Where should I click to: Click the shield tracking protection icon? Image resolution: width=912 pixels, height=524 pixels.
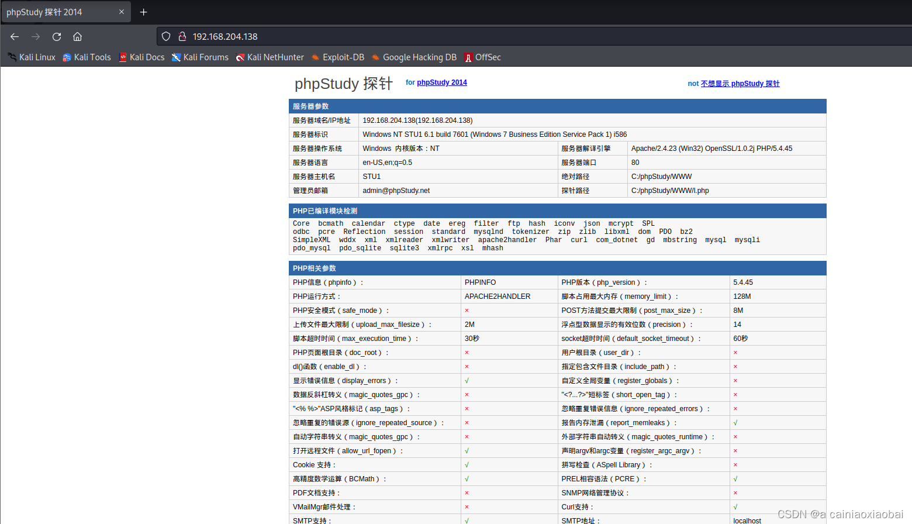point(166,36)
